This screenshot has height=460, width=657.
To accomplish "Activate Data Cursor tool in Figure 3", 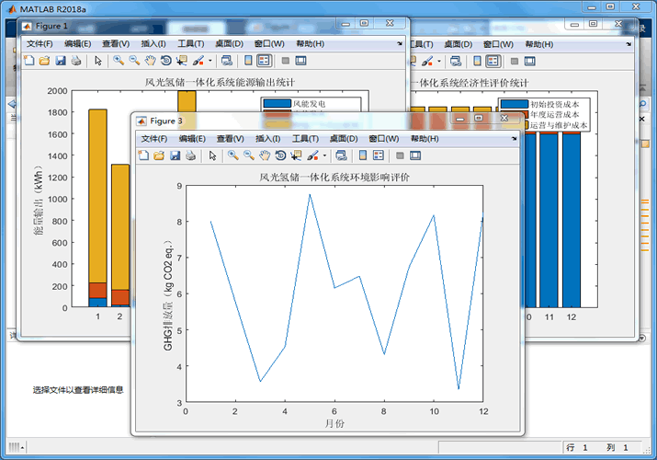I will click(296, 155).
